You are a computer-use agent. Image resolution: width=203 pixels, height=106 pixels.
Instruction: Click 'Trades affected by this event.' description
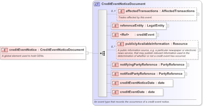point(135,17)
